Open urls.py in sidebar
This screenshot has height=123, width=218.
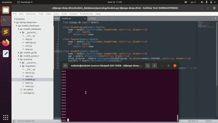[x=29, y=46]
